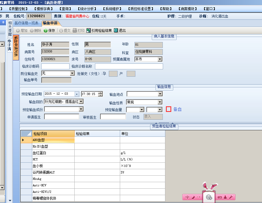Screen dimensions: 262x203
Task: Open the first 预定输血里 quantity dropdown
Action: 142,109
